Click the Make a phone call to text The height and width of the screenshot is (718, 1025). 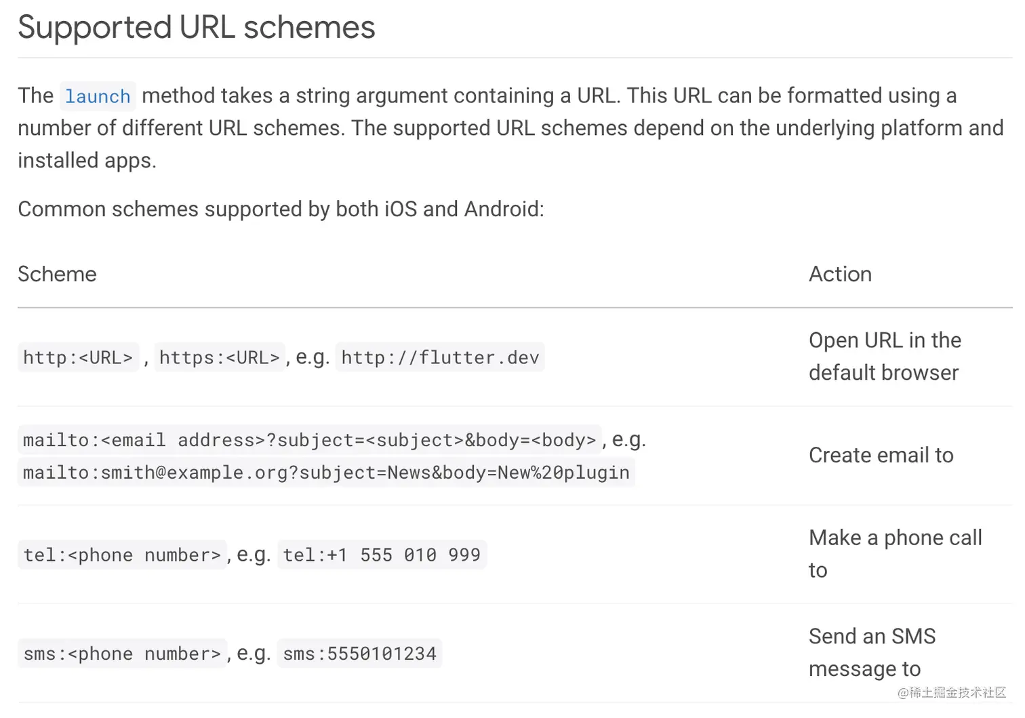click(x=895, y=538)
